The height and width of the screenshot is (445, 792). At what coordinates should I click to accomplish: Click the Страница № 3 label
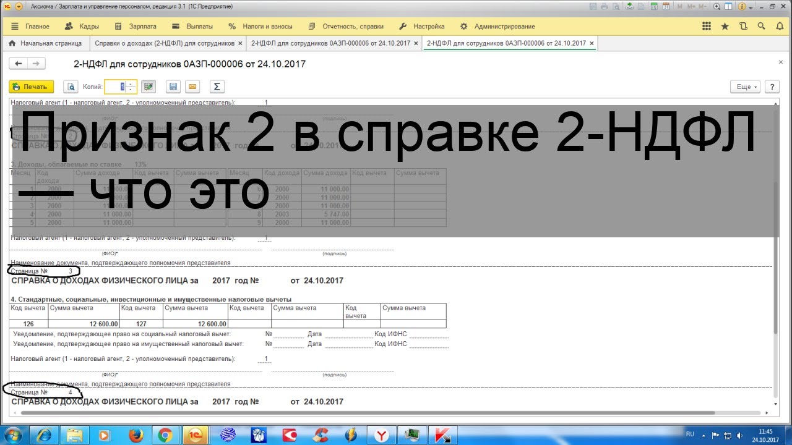pyautogui.click(x=41, y=271)
